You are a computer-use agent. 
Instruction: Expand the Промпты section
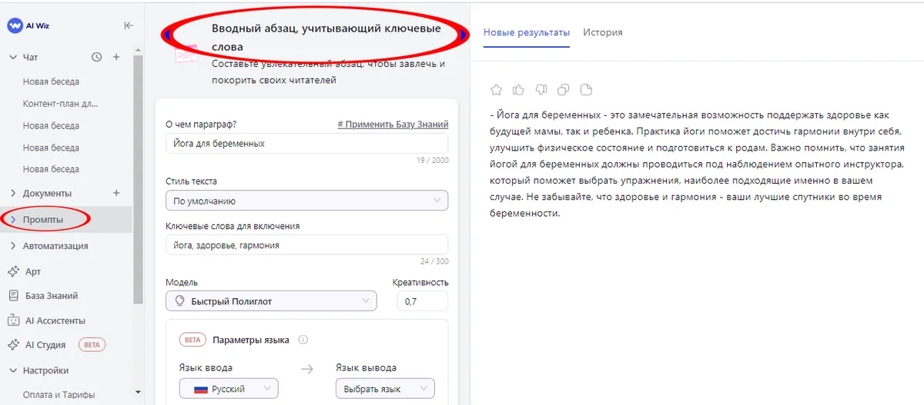(12, 220)
